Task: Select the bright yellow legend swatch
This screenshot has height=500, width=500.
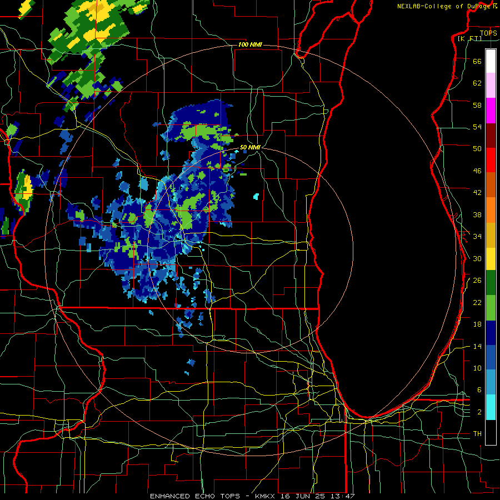Action: (x=491, y=259)
